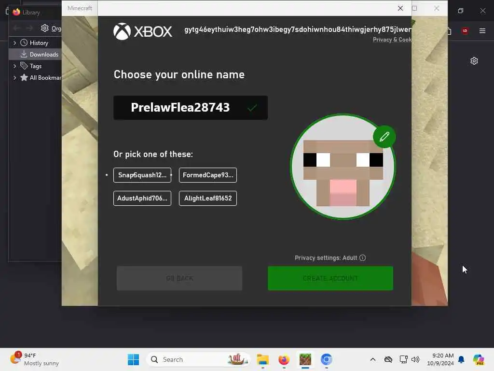494x371 pixels.
Task: Open the Privacy & Cookies link
Action: [x=392, y=40]
